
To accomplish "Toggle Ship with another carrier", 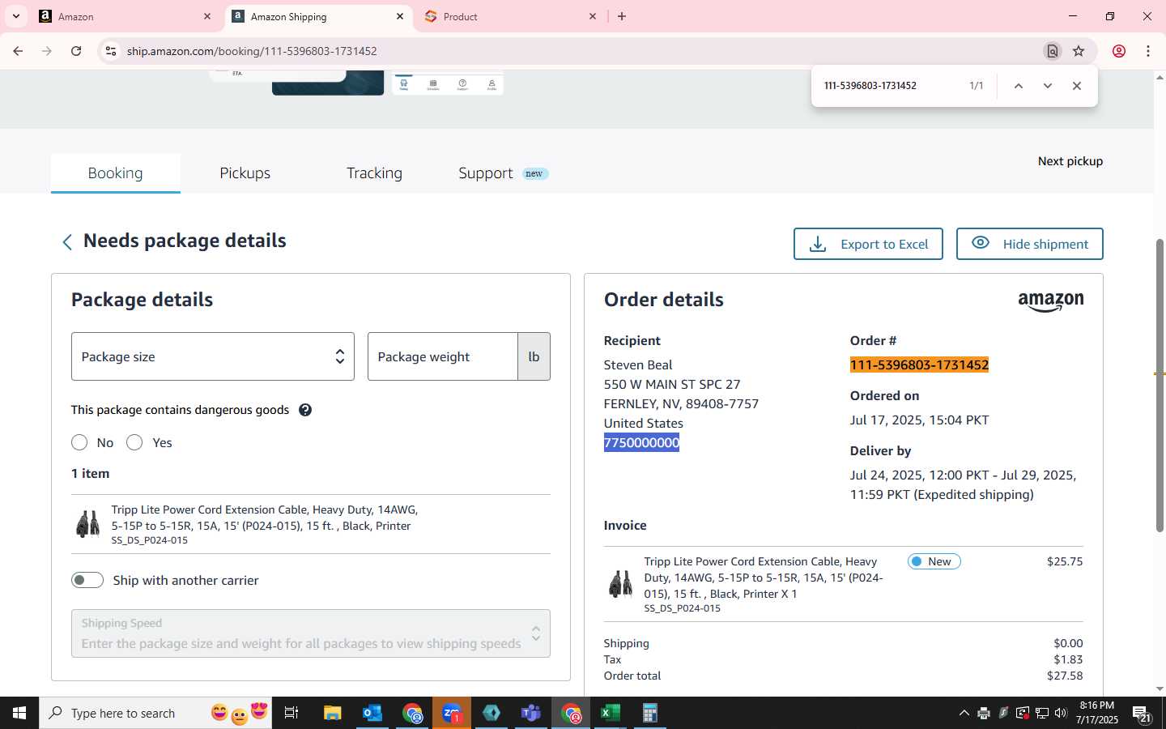I will [87, 580].
